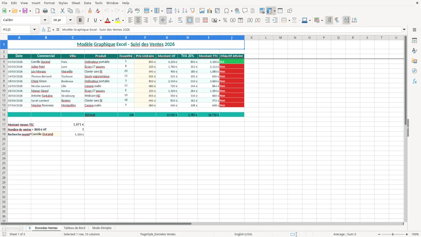The image size is (421, 237).
Task: Open the sidebar Properties deck
Action: pos(414,41)
